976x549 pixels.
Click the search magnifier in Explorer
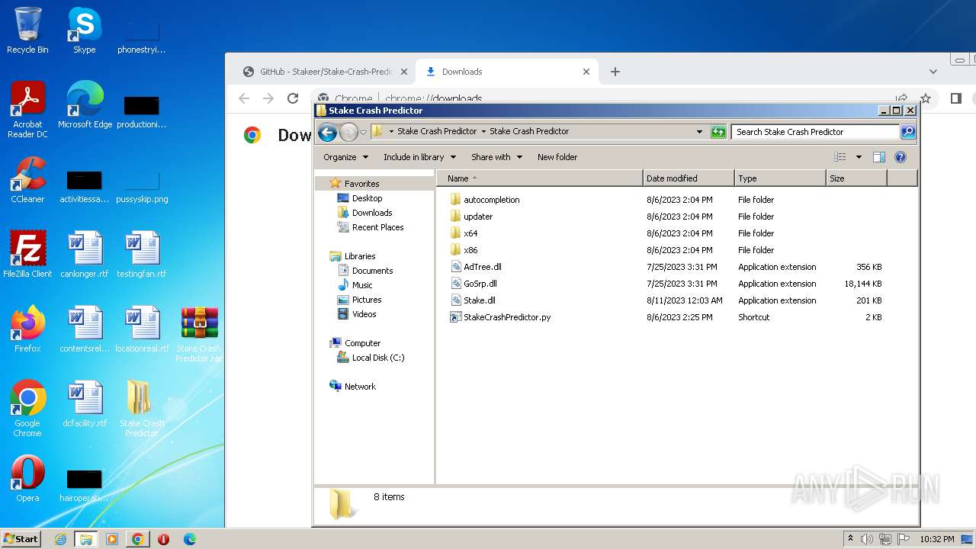pos(908,132)
